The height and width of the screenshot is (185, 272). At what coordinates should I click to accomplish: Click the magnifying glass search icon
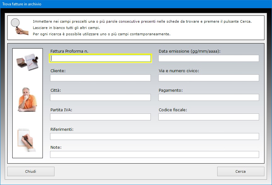coord(20,26)
